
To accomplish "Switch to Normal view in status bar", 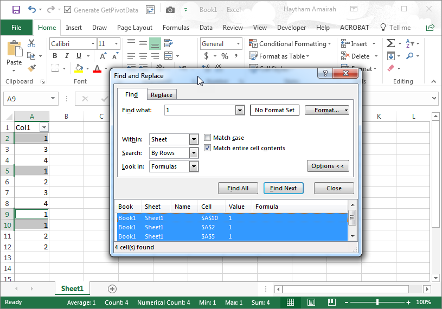I will click(290, 302).
